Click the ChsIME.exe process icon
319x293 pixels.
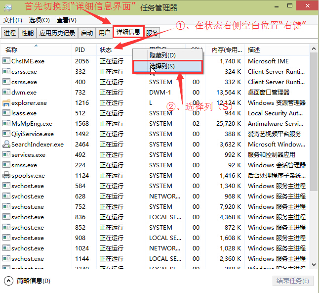[x=6, y=61]
